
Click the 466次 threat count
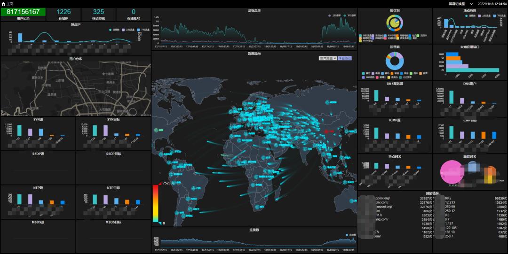coord(502,237)
